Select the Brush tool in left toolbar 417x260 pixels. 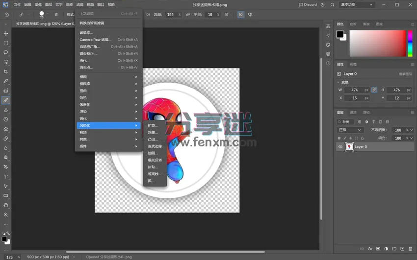(x=5, y=100)
